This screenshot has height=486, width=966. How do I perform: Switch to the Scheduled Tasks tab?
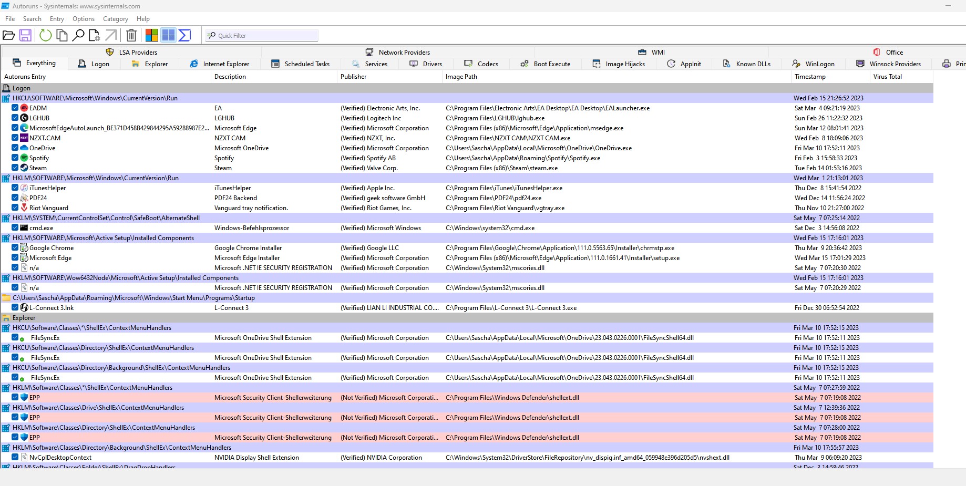(x=301, y=64)
